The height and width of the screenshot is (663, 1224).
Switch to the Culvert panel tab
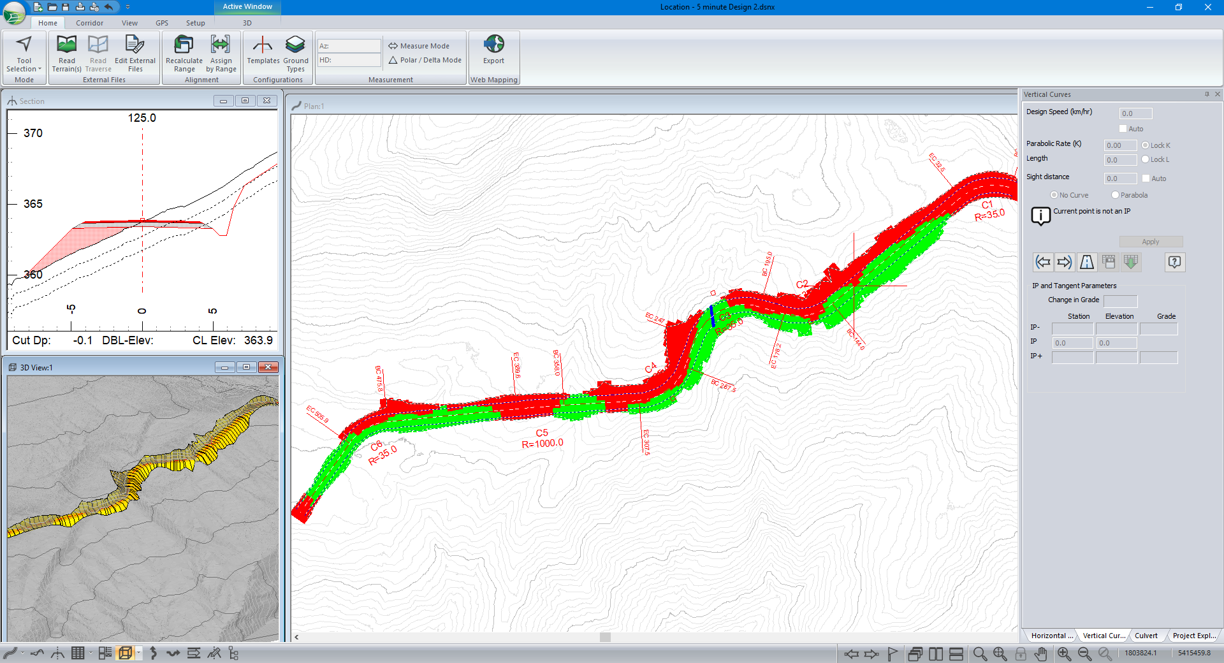pos(1146,636)
